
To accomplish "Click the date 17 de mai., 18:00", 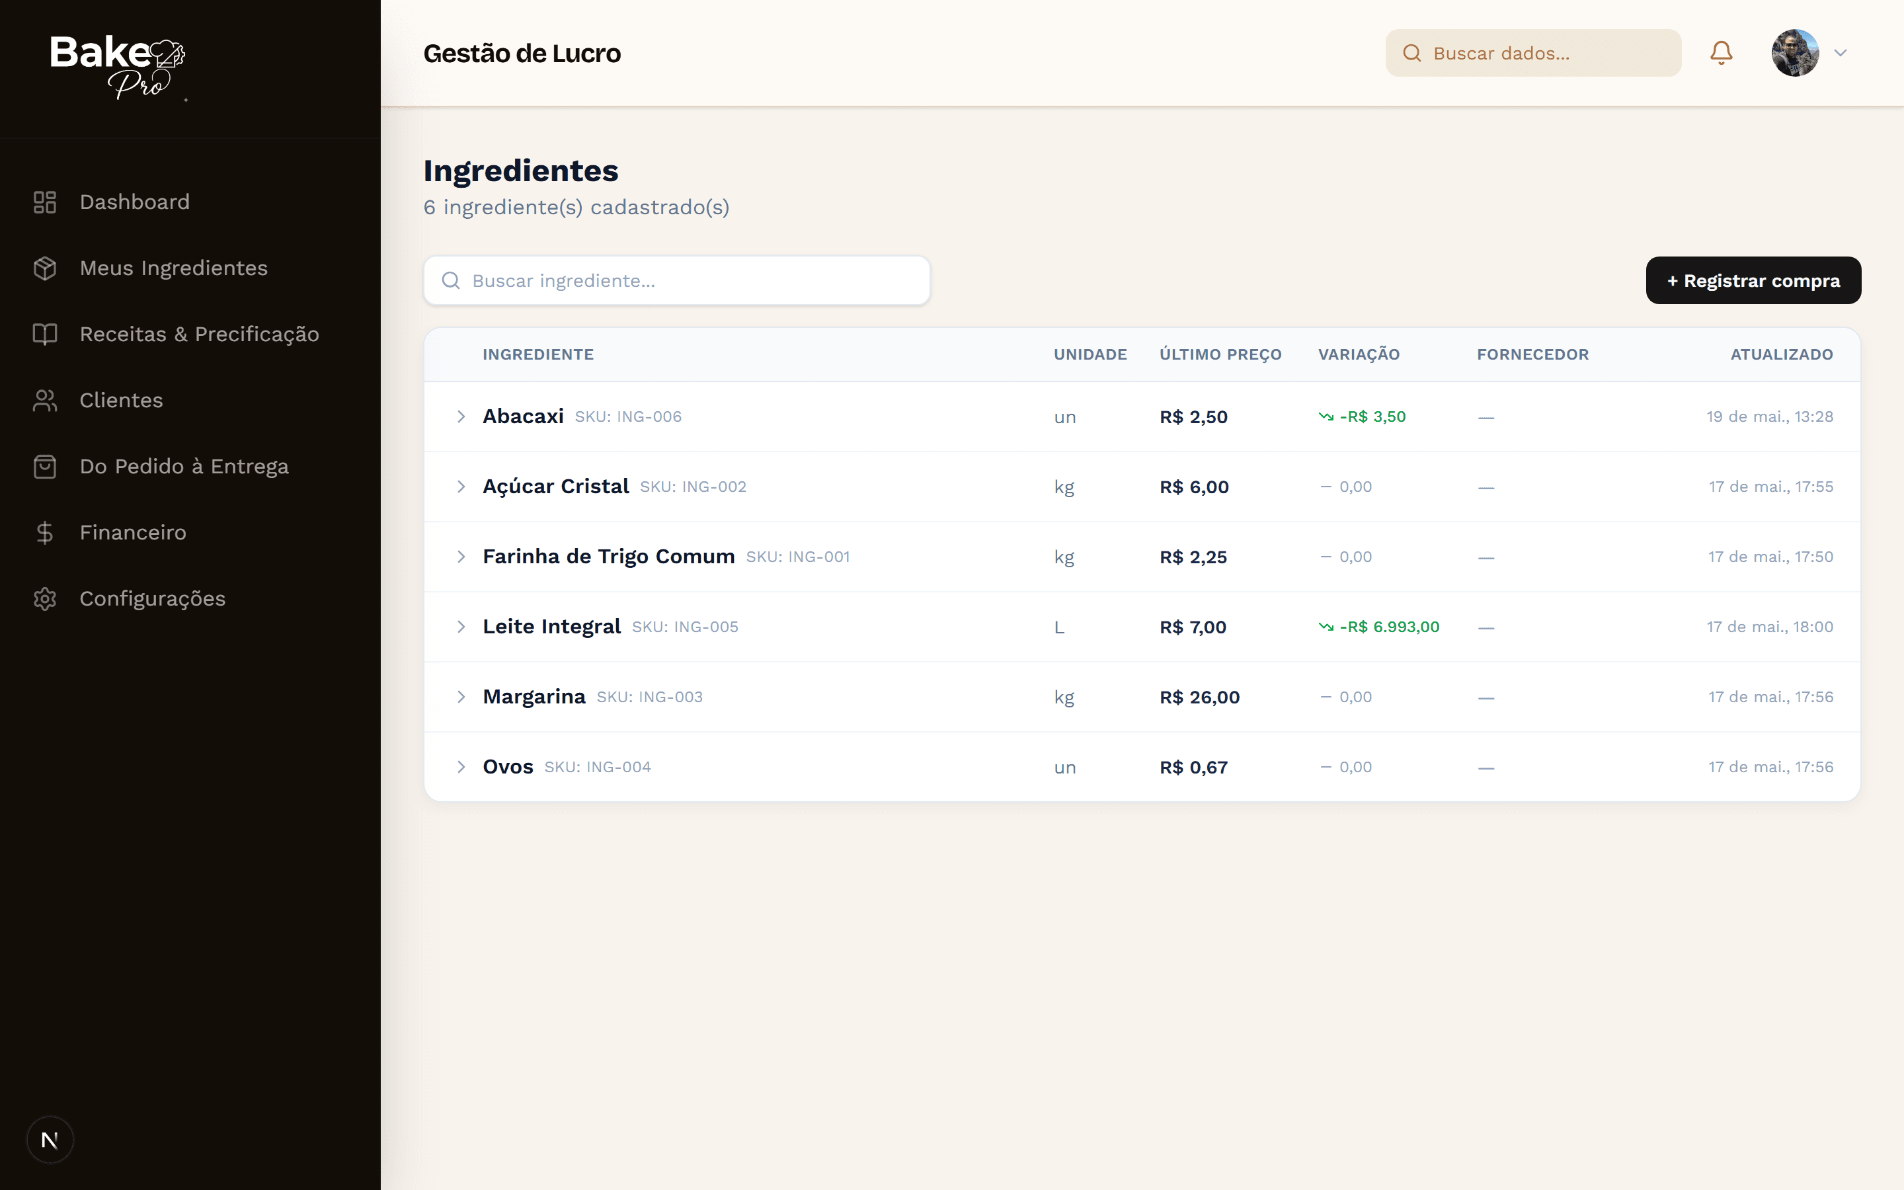I will [x=1769, y=627].
